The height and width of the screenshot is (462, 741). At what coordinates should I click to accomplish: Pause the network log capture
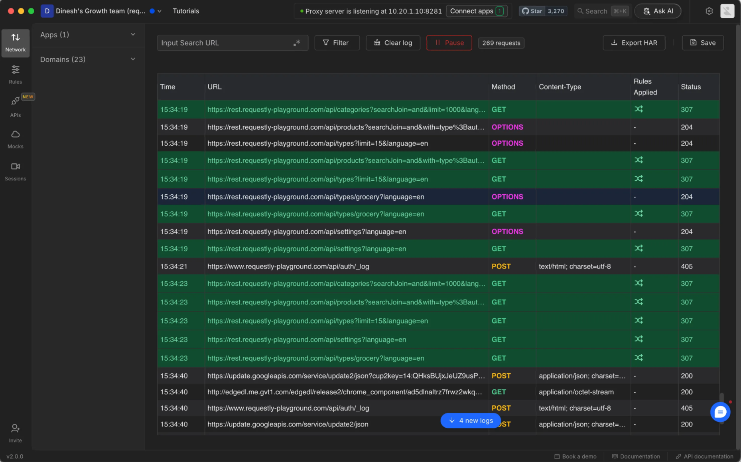pyautogui.click(x=449, y=43)
